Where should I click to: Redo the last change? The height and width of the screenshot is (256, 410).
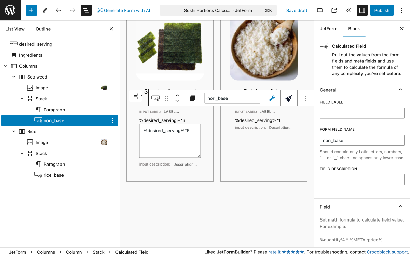tap(72, 10)
